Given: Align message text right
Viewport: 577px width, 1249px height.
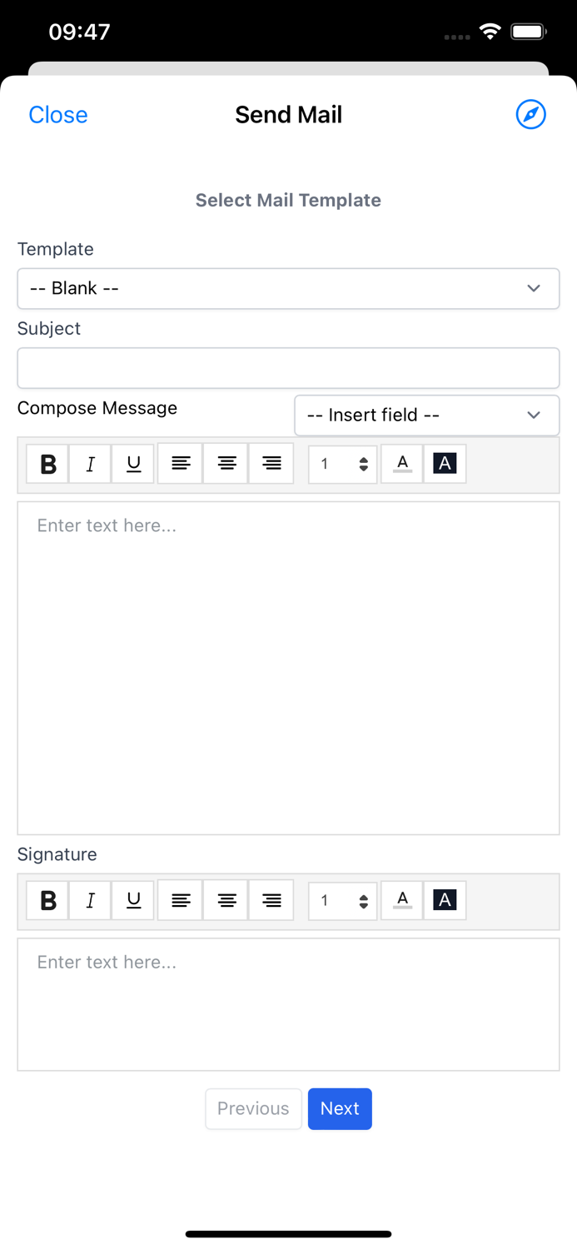Looking at the screenshot, I should [x=271, y=464].
